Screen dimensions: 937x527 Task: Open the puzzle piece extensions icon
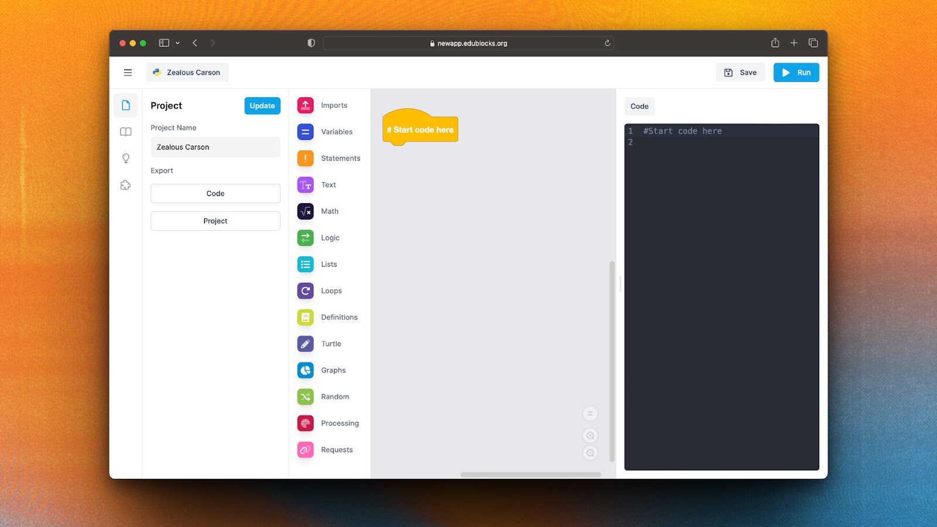[x=125, y=185]
